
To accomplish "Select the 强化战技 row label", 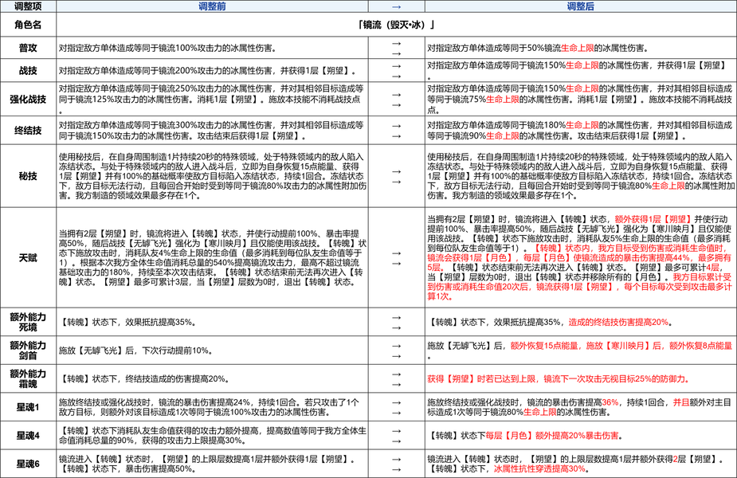I will point(29,99).
